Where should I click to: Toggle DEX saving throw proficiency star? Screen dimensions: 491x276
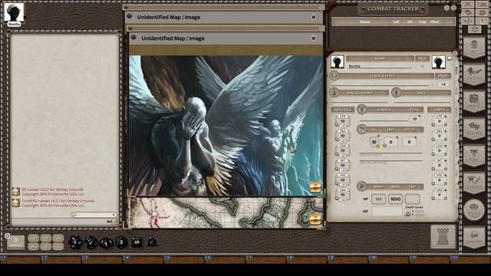[446, 140]
